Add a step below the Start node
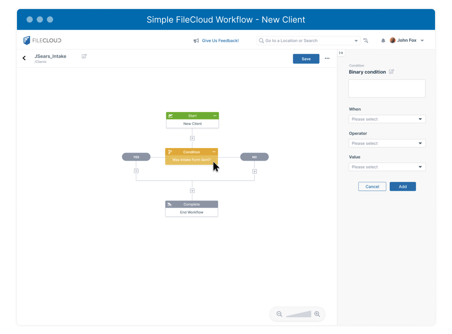Image resolution: width=452 pixels, height=334 pixels. pyautogui.click(x=192, y=138)
